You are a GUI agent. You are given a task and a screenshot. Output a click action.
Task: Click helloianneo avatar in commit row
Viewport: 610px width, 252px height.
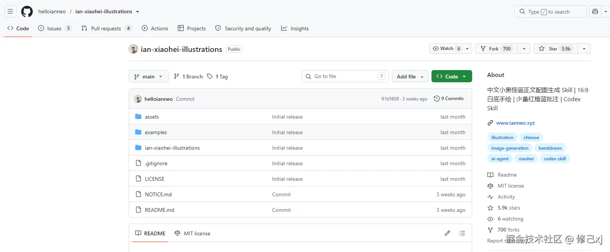[138, 99]
